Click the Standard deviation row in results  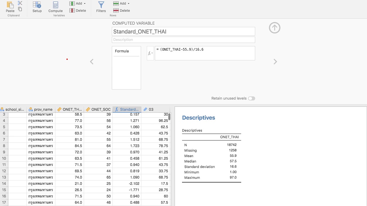(x=211, y=167)
